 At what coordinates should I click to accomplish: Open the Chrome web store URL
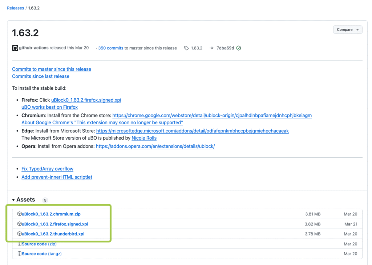pyautogui.click(x=212, y=115)
